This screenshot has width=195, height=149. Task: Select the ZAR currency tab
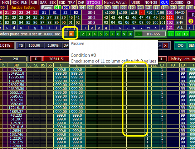click(81, 2)
